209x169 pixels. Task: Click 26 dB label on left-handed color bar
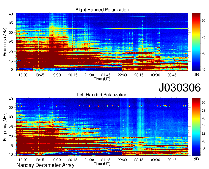[203, 118]
